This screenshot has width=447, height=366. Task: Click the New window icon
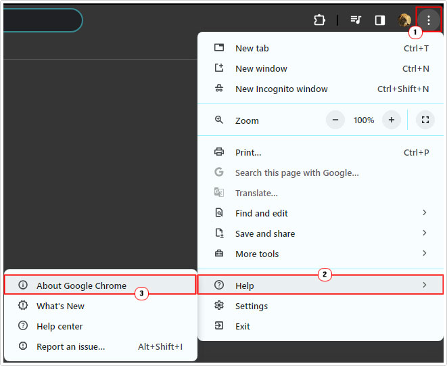point(219,68)
